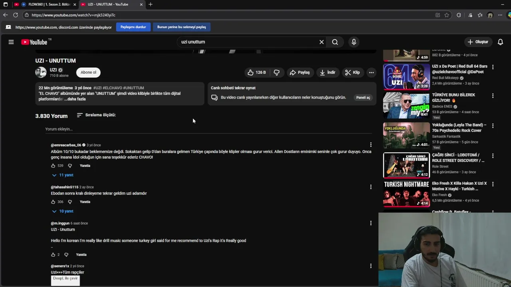Like the comment by @m.inggun
Image resolution: width=511 pixels, height=287 pixels.
[53, 255]
